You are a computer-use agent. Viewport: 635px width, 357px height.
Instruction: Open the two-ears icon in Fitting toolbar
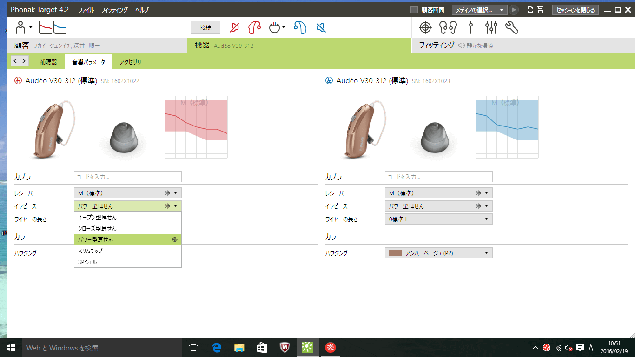(x=448, y=28)
